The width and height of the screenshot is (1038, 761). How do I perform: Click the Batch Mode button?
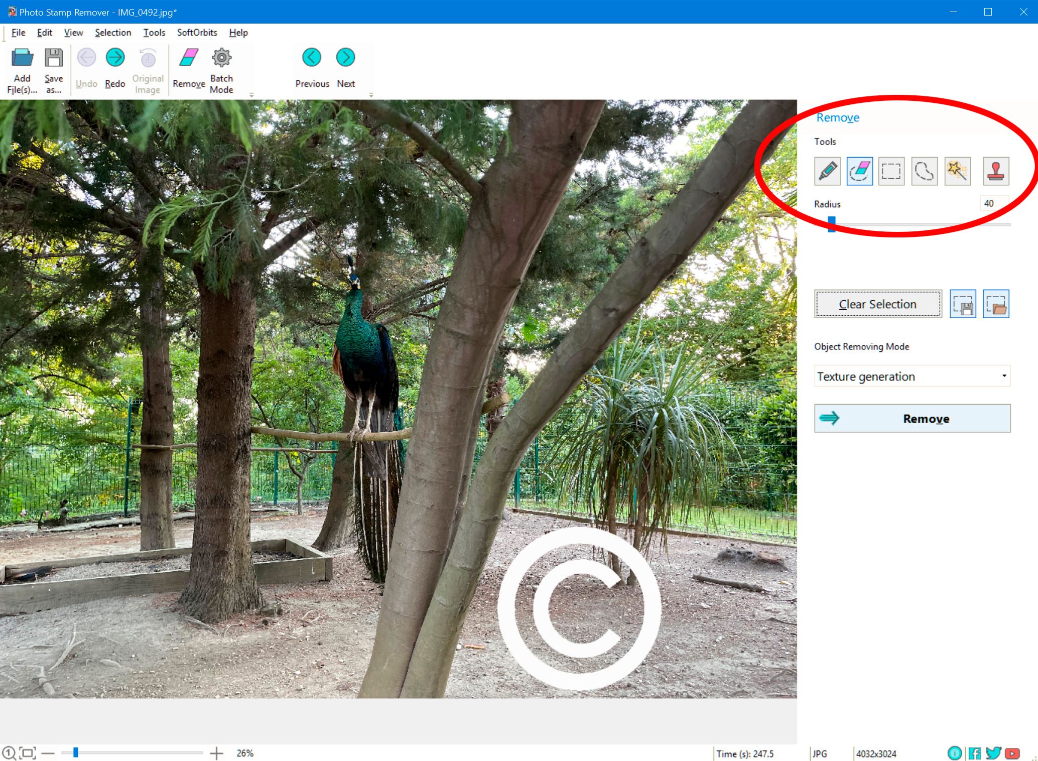pos(221,69)
